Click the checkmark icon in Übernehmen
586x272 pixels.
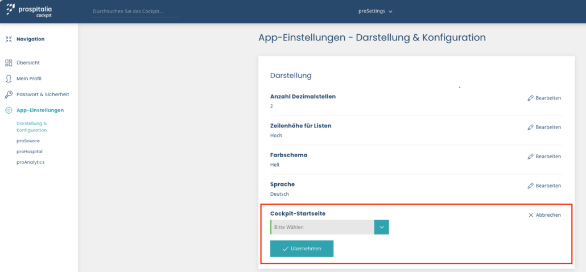(286, 249)
